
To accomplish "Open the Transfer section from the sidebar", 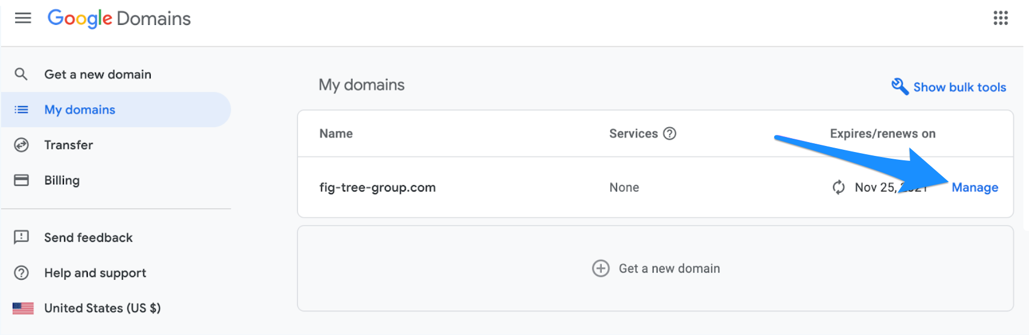I will [69, 145].
